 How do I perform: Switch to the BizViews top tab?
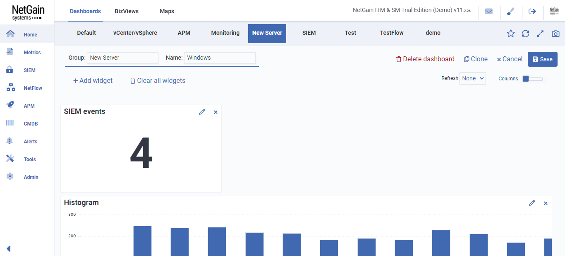tap(127, 11)
